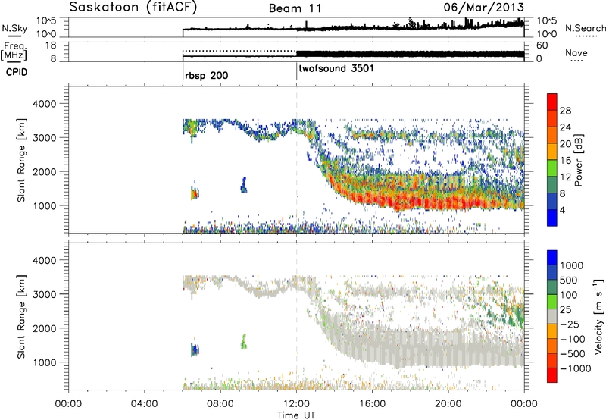The width and height of the screenshot is (606, 420).
Task: Click "Slant Range [km]" label of power panel
Action: 21,160
